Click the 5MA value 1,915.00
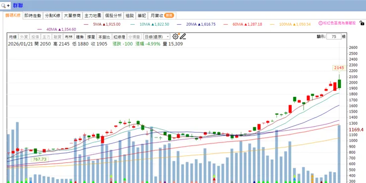Image resolution: width=366 pixels, height=183 pixels. [x=113, y=24]
